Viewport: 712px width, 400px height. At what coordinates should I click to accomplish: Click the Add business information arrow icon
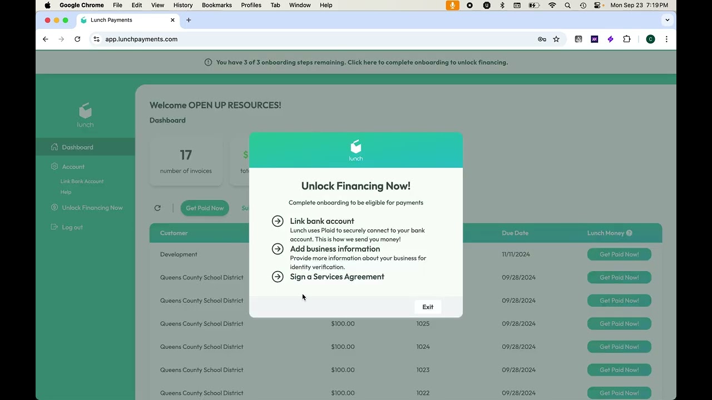[278, 249]
